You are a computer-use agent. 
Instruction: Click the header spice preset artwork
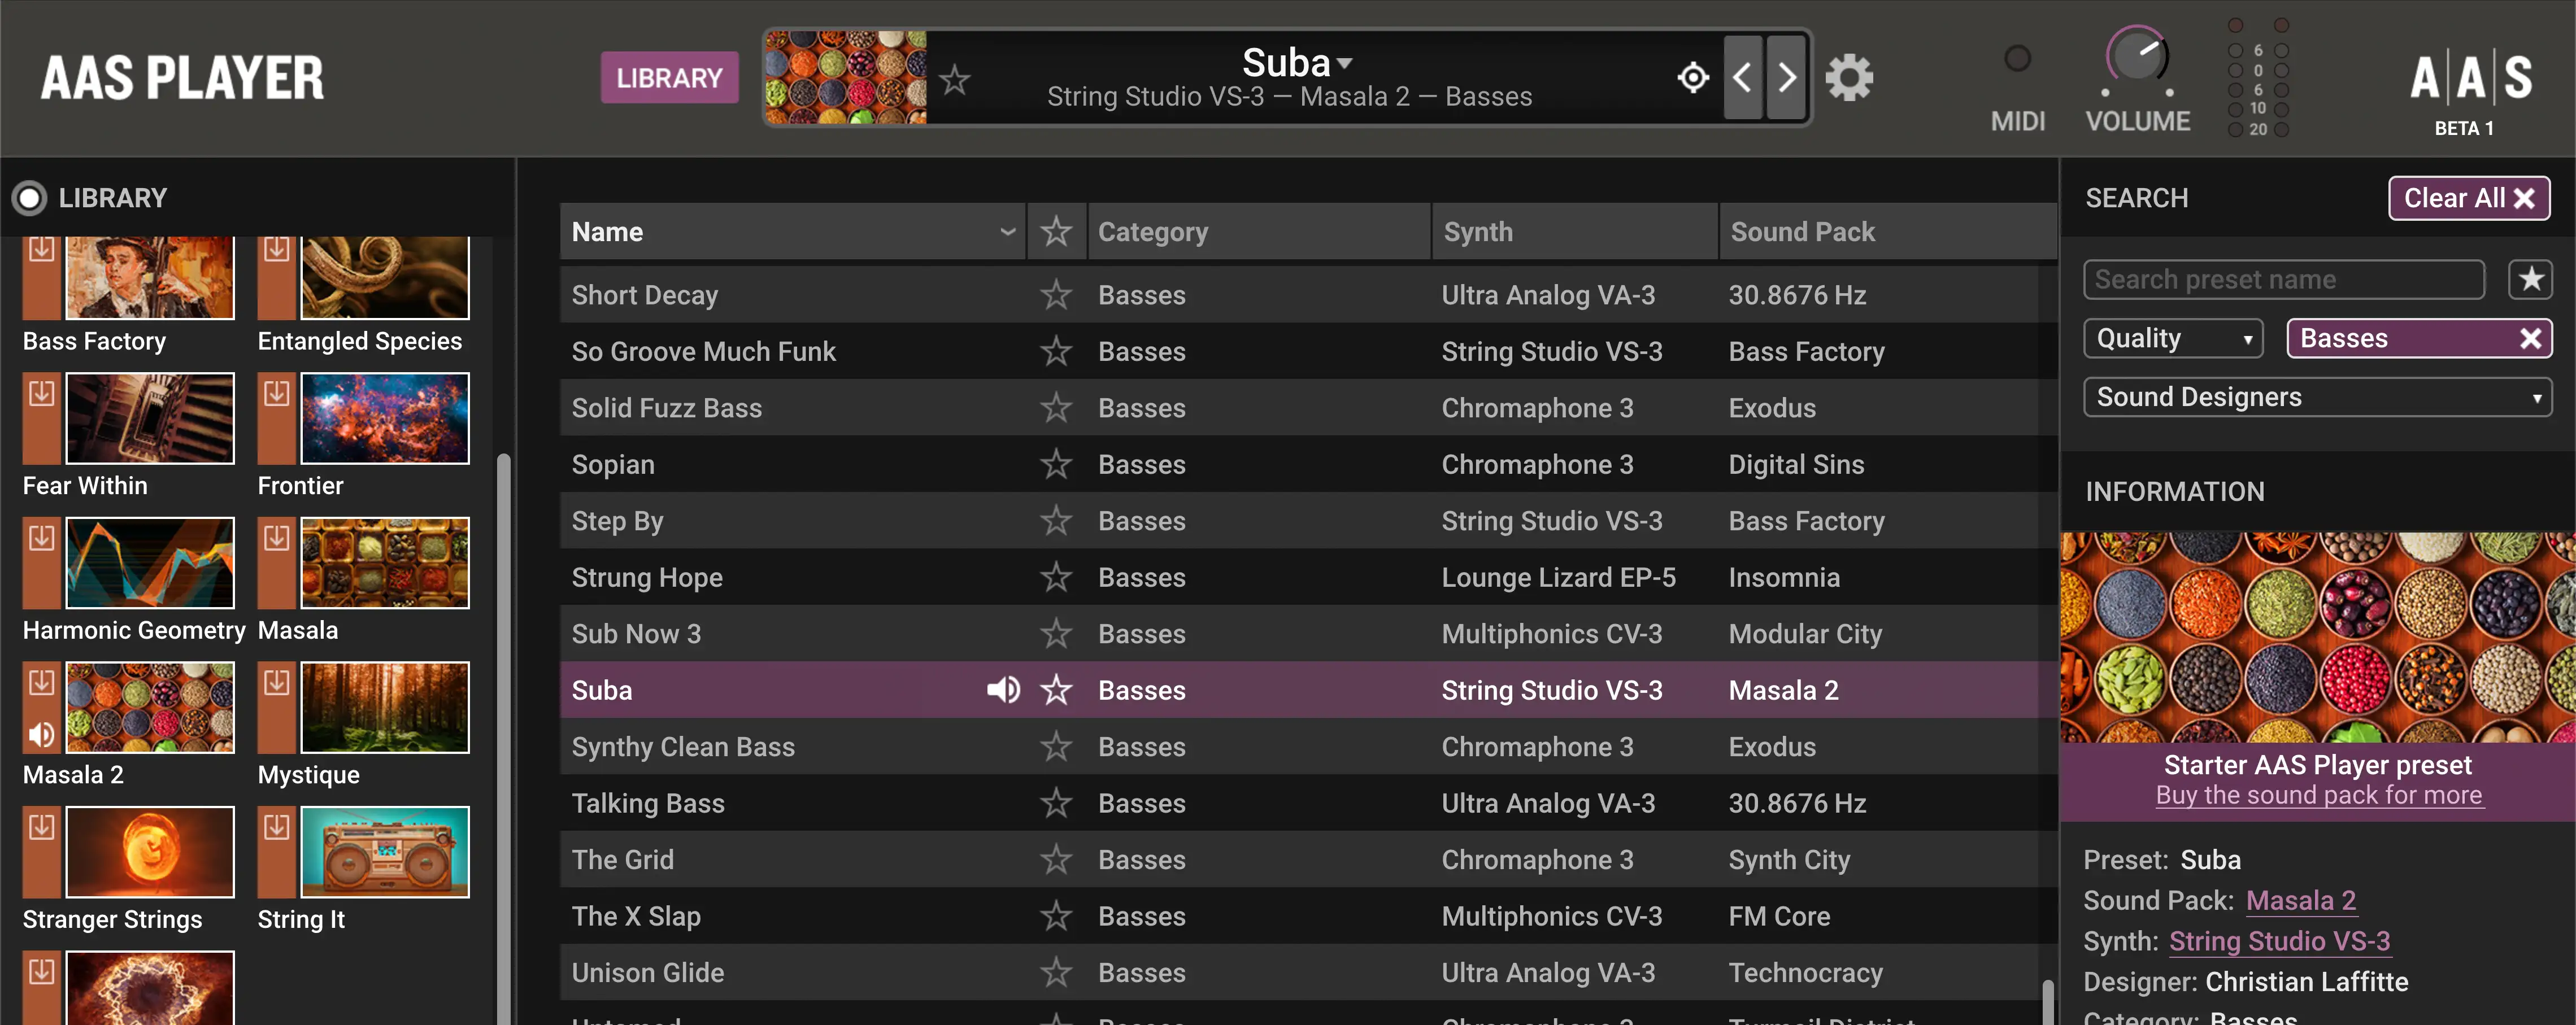click(846, 77)
